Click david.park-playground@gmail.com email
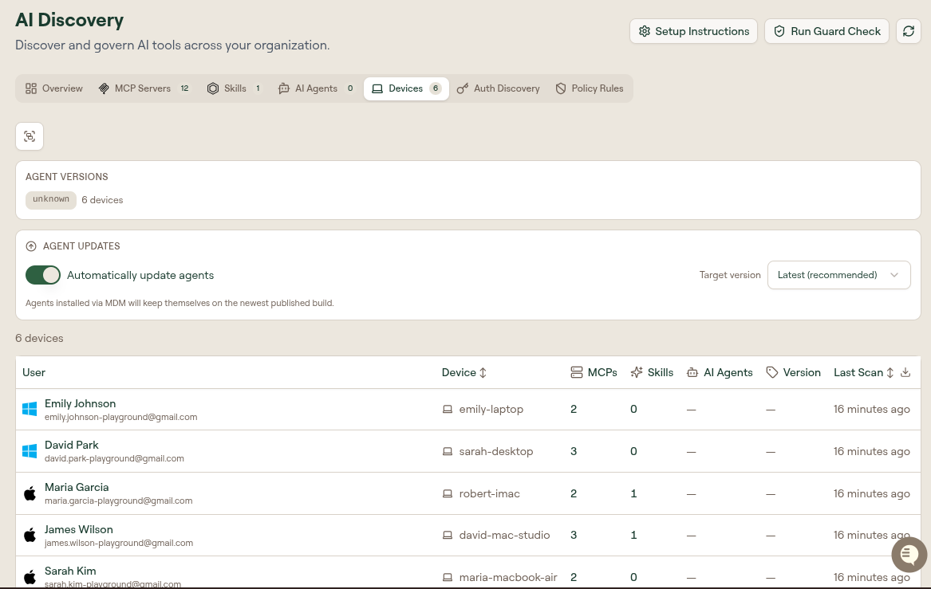The height and width of the screenshot is (589, 931). tap(114, 458)
